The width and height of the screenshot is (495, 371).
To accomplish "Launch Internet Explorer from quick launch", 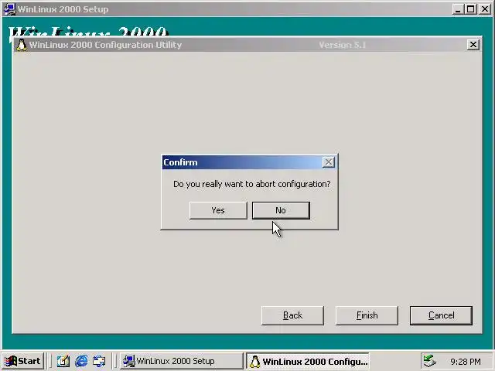I will pyautogui.click(x=81, y=361).
